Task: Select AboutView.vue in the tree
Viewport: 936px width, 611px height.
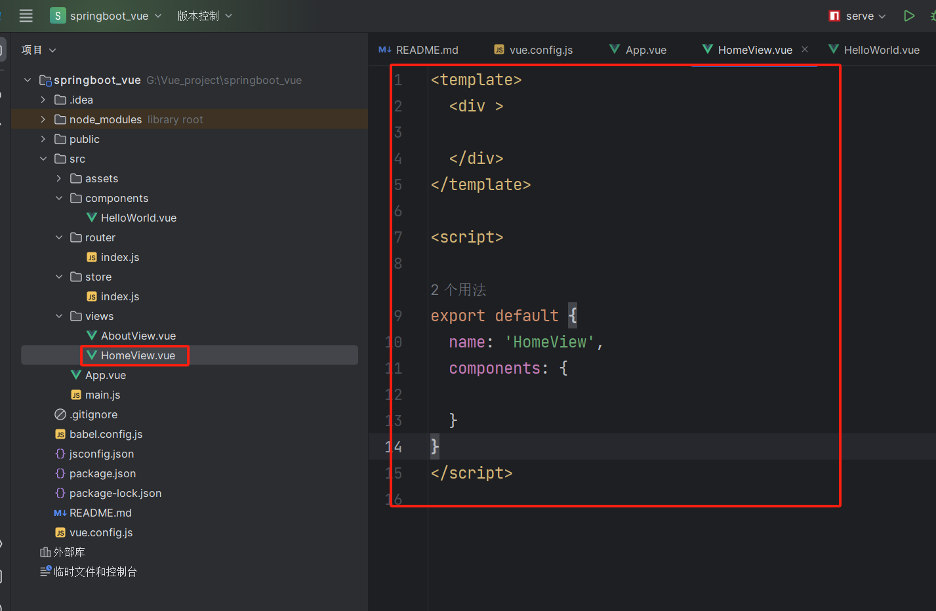Action: [x=138, y=336]
